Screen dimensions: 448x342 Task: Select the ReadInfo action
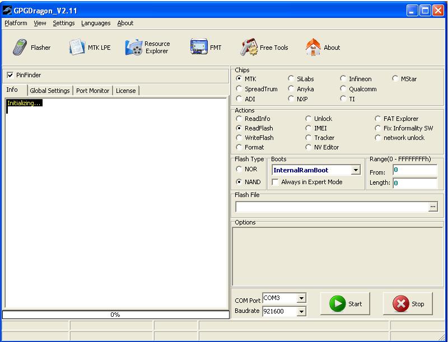click(x=239, y=118)
